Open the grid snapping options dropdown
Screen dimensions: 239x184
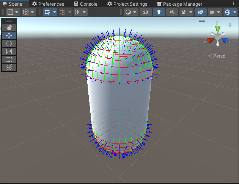point(70,12)
